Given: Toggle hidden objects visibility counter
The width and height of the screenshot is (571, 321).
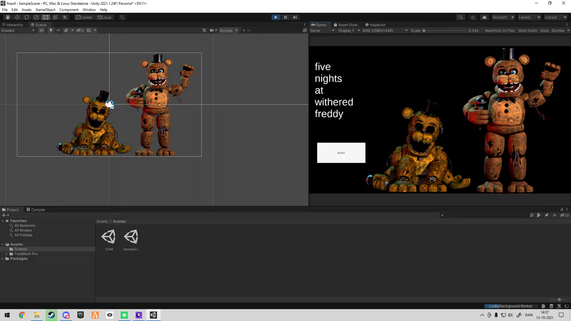Looking at the screenshot, I should point(80,30).
